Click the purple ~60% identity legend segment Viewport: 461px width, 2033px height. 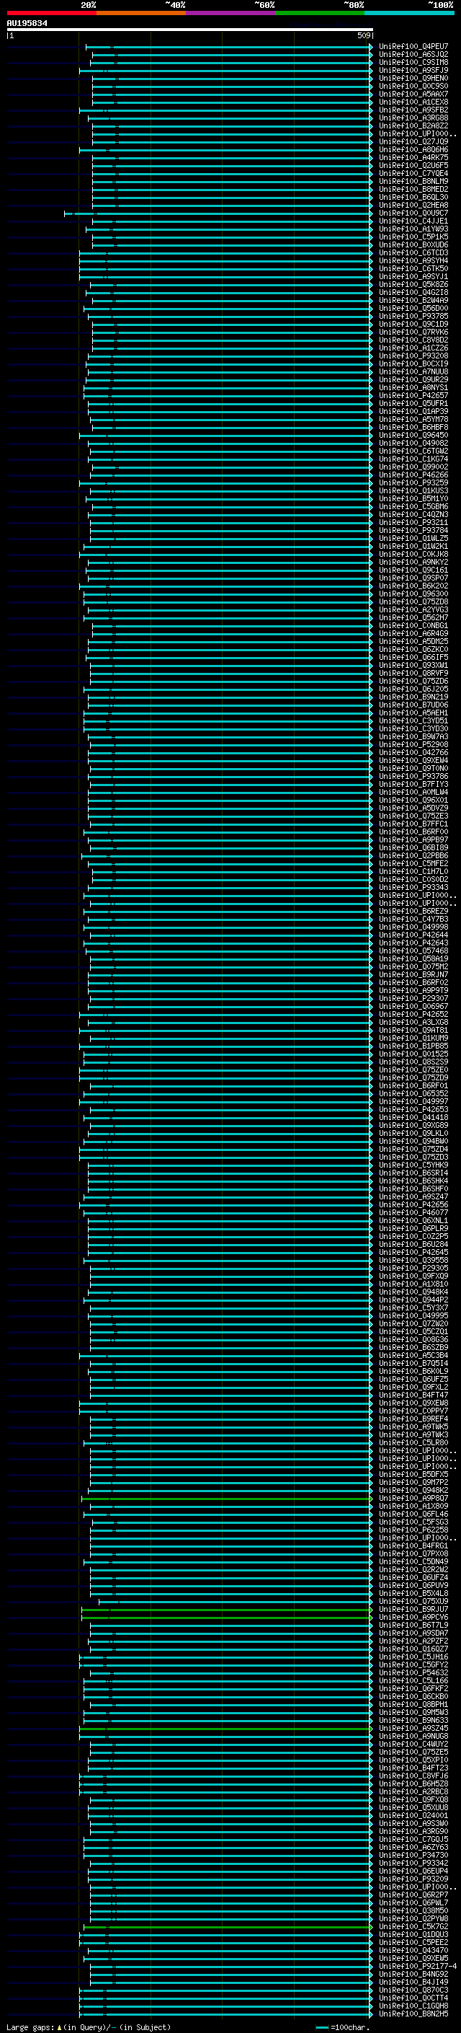(x=231, y=13)
